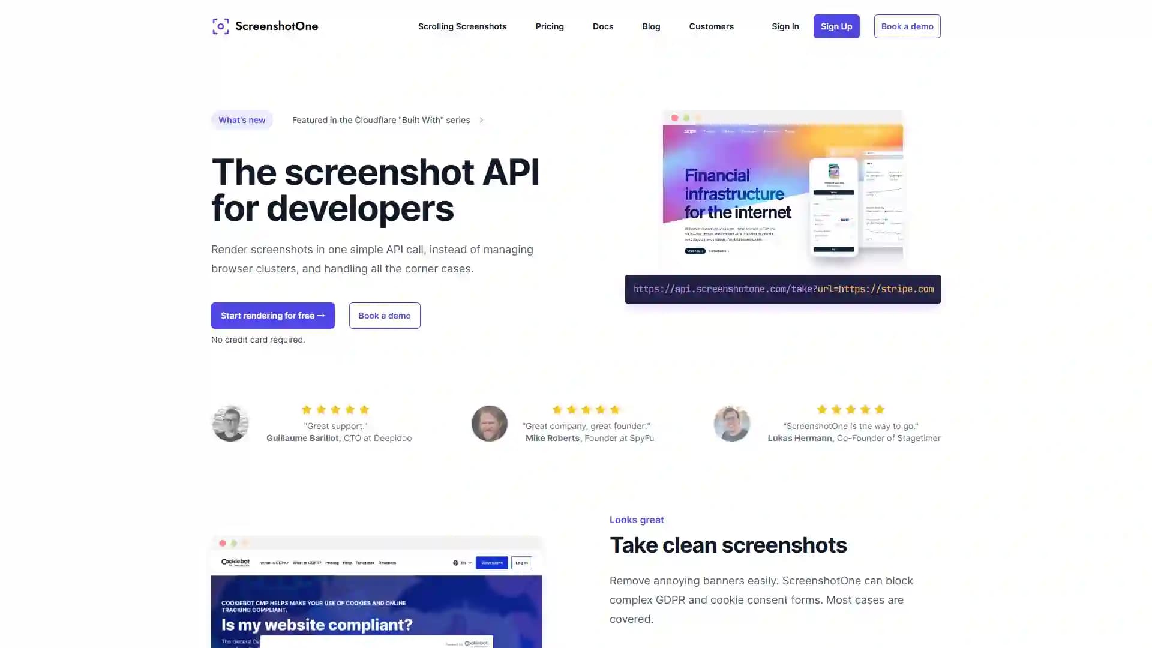Click the Sign In button
1152x648 pixels.
(x=785, y=26)
